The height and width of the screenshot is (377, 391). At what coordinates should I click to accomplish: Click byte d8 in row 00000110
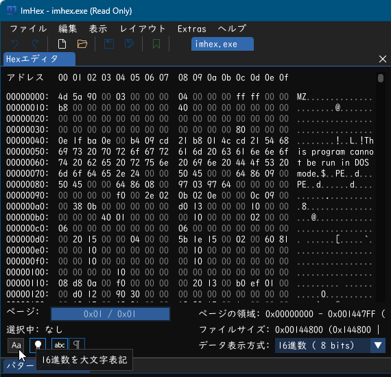pyautogui.click(x=78, y=283)
